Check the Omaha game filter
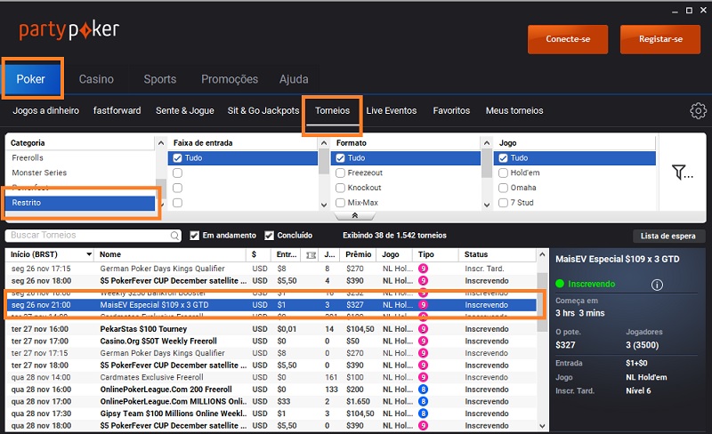This screenshot has width=712, height=434. pos(503,188)
